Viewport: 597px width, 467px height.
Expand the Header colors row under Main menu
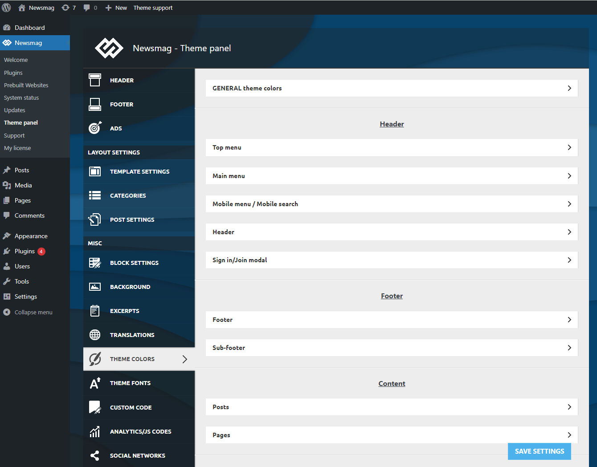pyautogui.click(x=392, y=232)
